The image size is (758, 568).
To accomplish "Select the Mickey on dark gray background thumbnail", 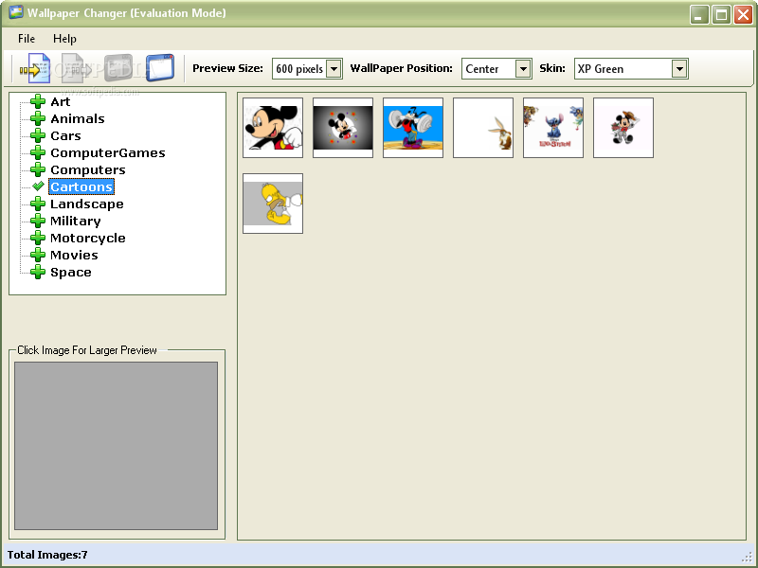I will coord(343,128).
